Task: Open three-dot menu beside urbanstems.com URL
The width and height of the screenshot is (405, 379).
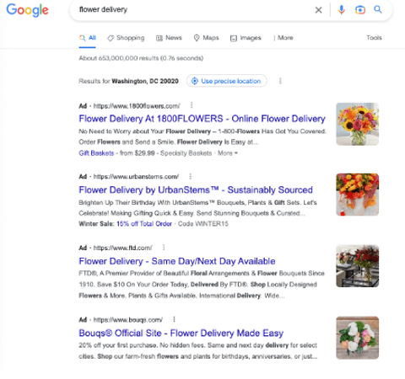Action: (x=191, y=176)
